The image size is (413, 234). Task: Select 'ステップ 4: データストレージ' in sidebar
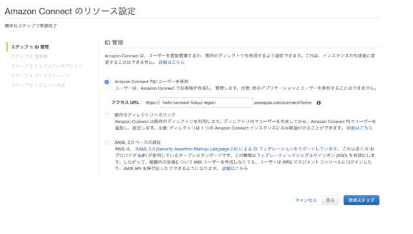pyautogui.click(x=40, y=75)
